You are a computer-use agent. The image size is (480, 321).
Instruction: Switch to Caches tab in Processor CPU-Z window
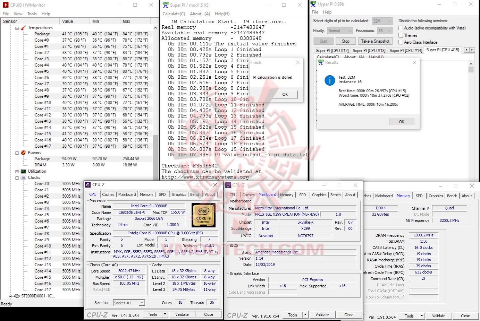108,195
